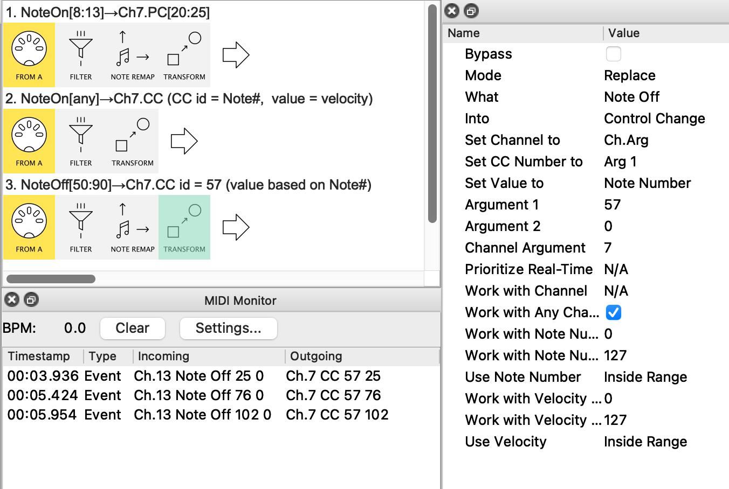Click the output arrow of pipeline 3
Viewport: 729px width, 489px height.
pyautogui.click(x=236, y=227)
